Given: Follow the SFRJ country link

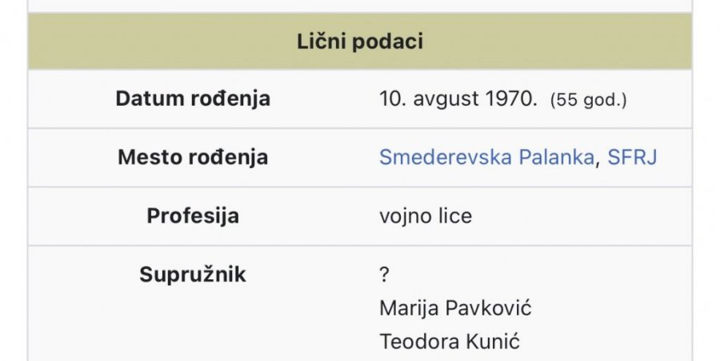Looking at the screenshot, I should [632, 157].
